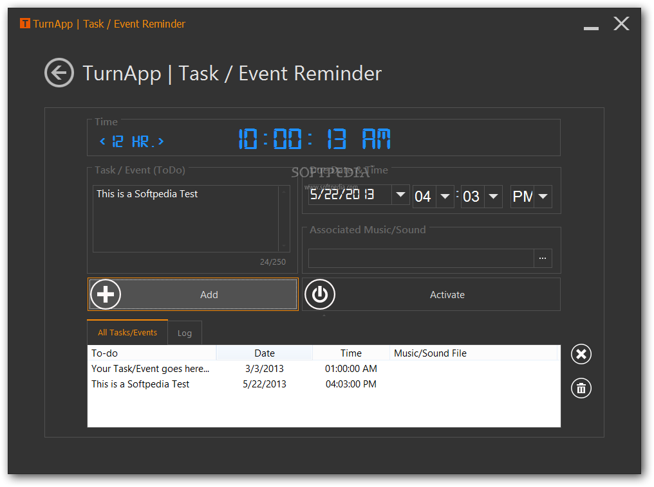Click the trash can delete icon
Image resolution: width=654 pixels, height=487 pixels.
click(581, 388)
